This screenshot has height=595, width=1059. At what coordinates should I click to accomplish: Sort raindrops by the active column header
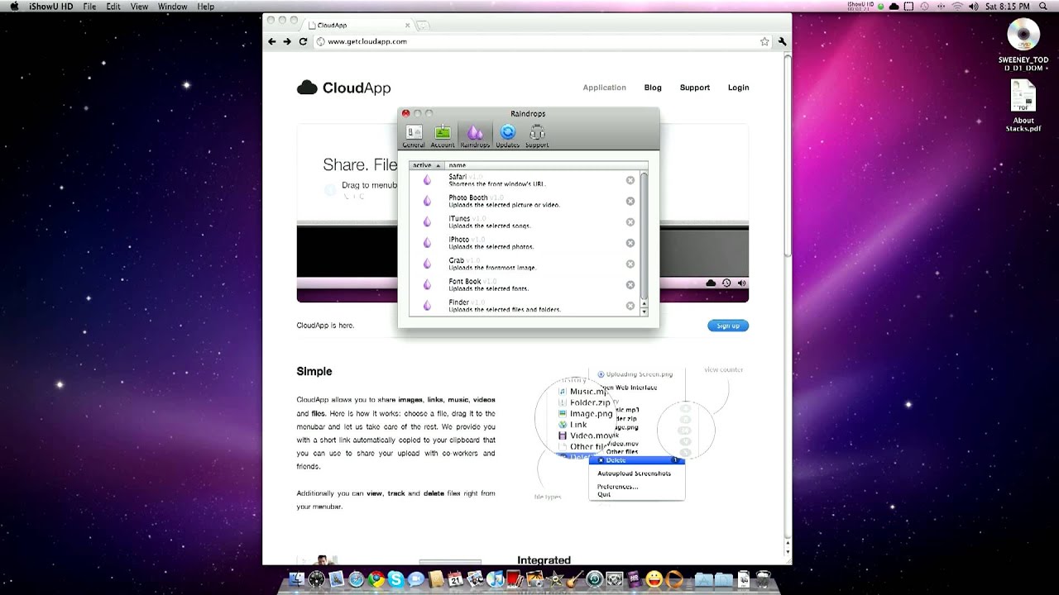coord(427,165)
